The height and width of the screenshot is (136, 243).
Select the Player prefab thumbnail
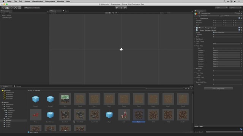(x=109, y=115)
